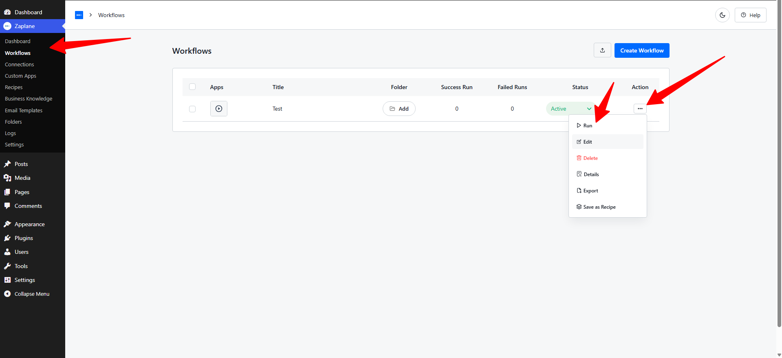The image size is (782, 358).
Task: Click the Zaplane icon in admin menu
Action: click(x=7, y=26)
